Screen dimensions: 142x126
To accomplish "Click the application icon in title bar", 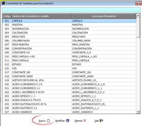I will tap(3, 3).
